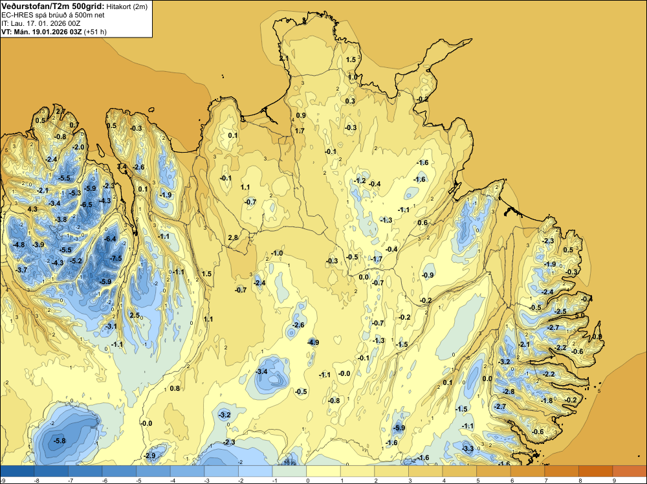Pick the legend swatch between 8 and 9

point(597,471)
